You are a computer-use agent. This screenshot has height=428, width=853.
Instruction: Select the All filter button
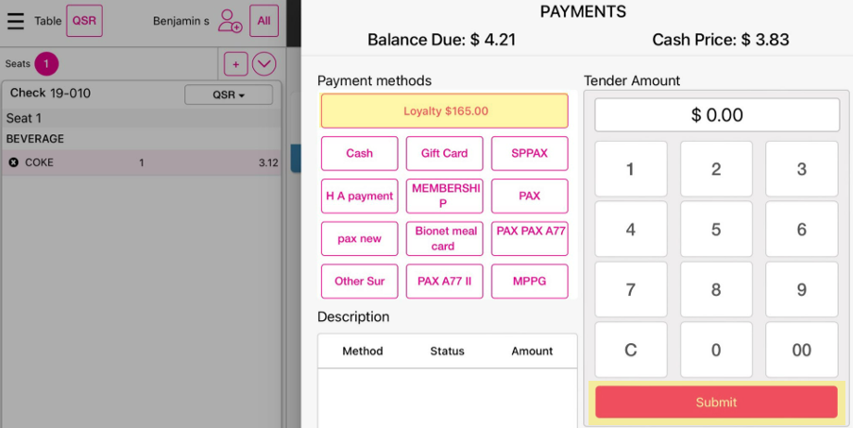click(x=264, y=21)
